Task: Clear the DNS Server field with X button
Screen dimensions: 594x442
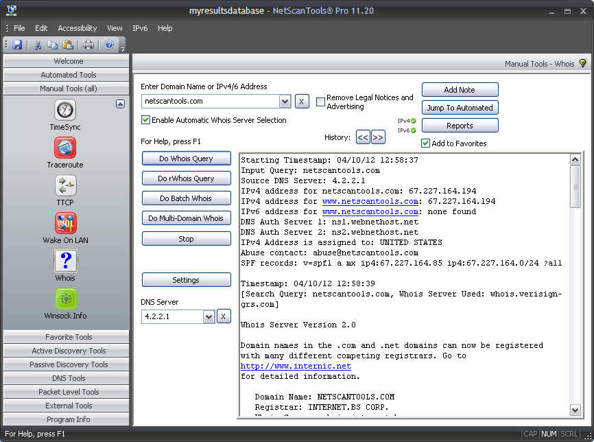Action: point(224,316)
